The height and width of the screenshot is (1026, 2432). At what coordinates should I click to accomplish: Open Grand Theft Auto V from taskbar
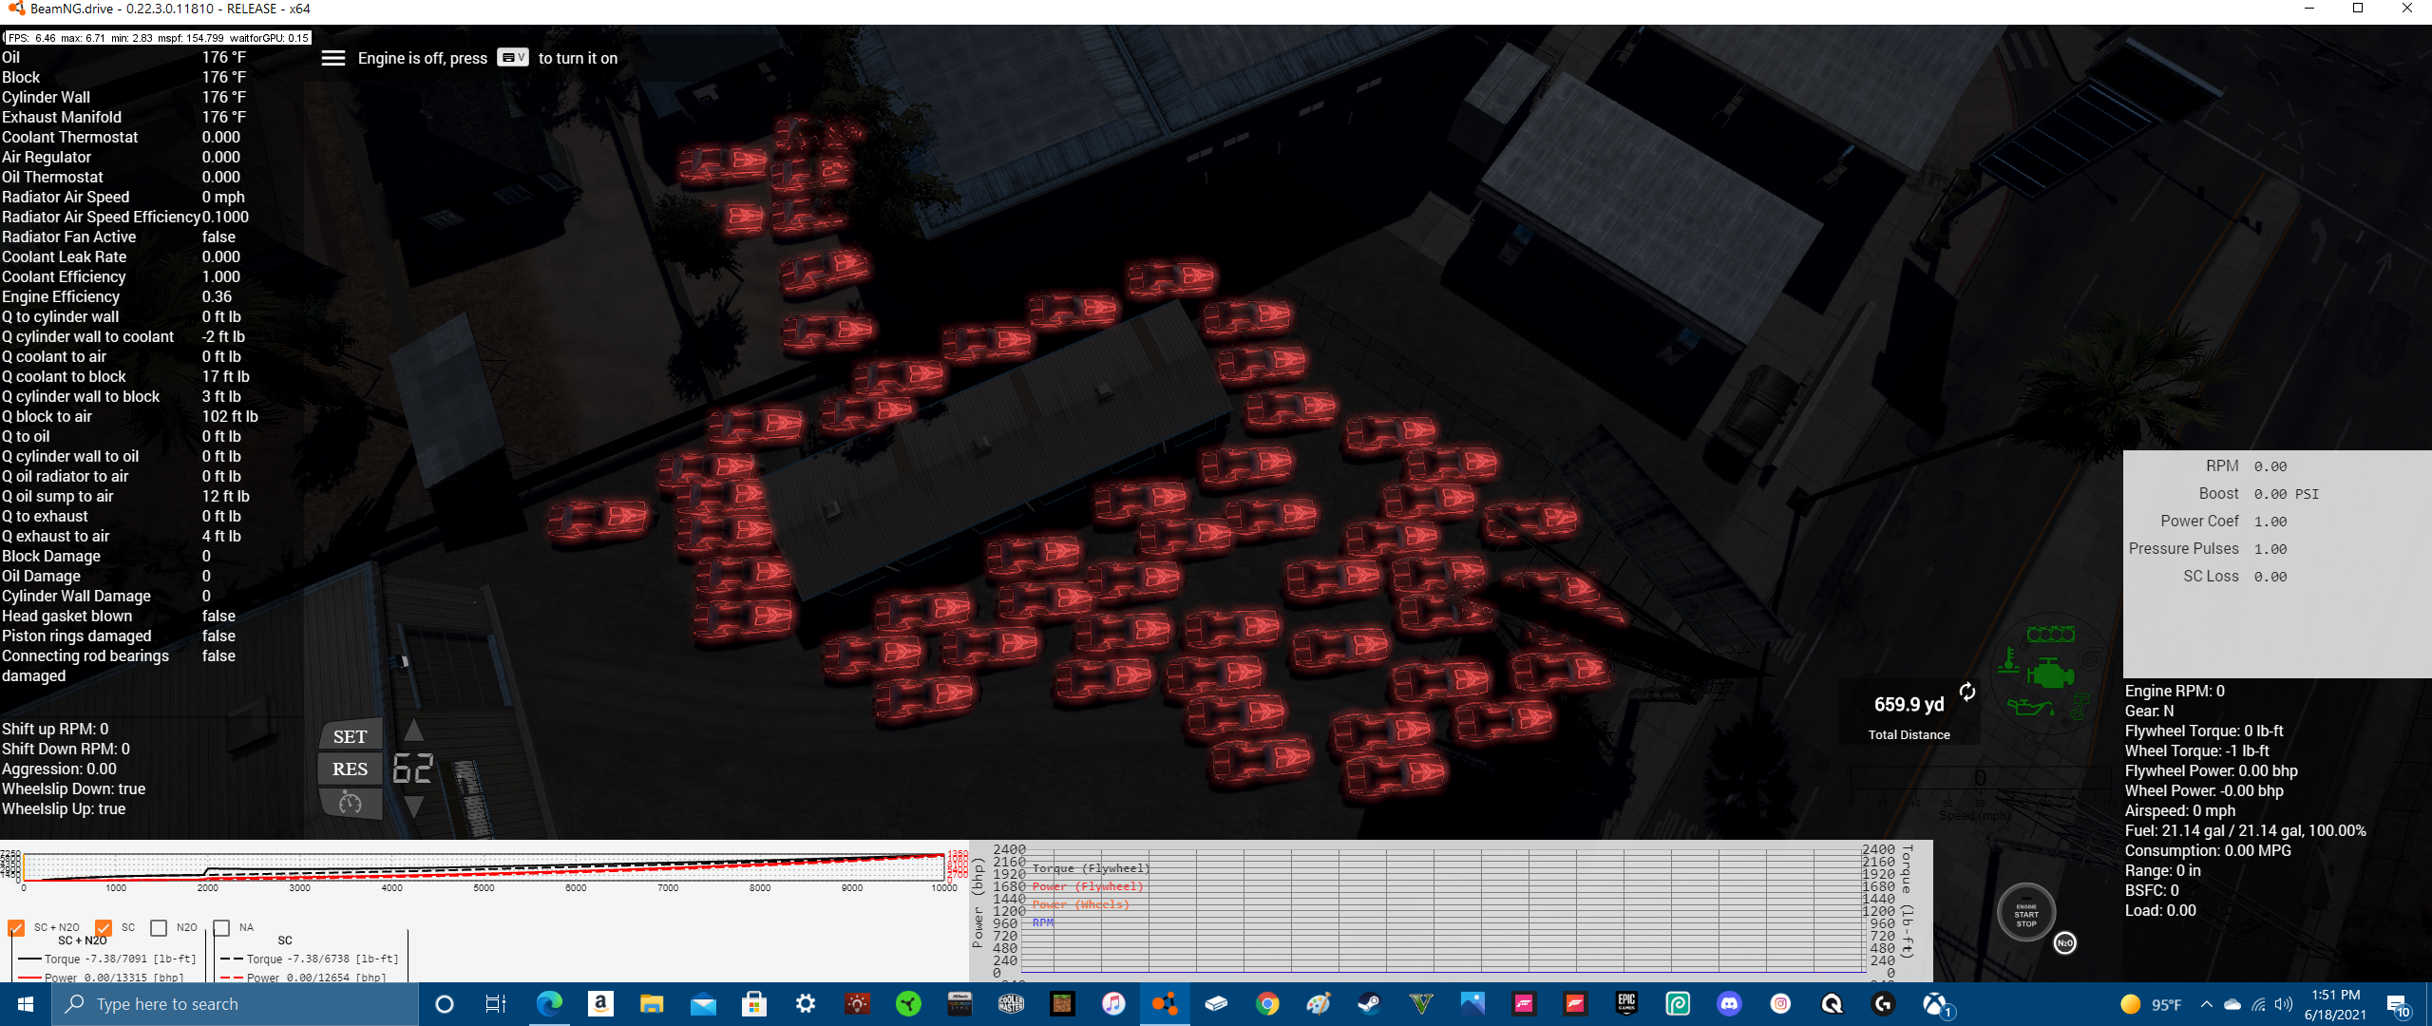click(1421, 1004)
